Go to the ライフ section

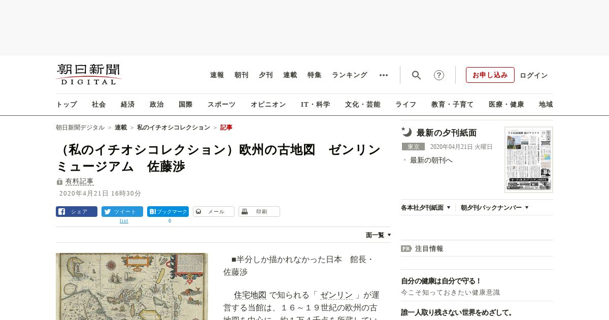click(x=406, y=105)
